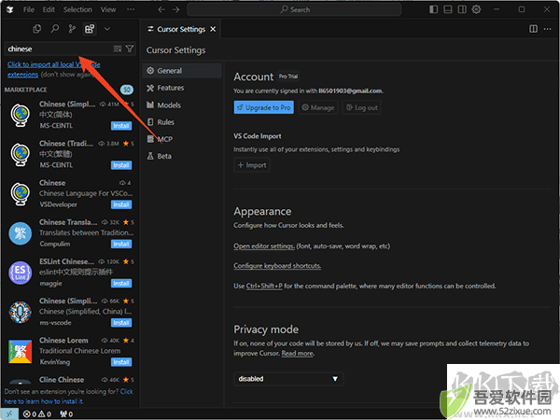The height and width of the screenshot is (420, 560).
Task: Open Configure keyboard shortcuts link
Action: [x=277, y=266]
